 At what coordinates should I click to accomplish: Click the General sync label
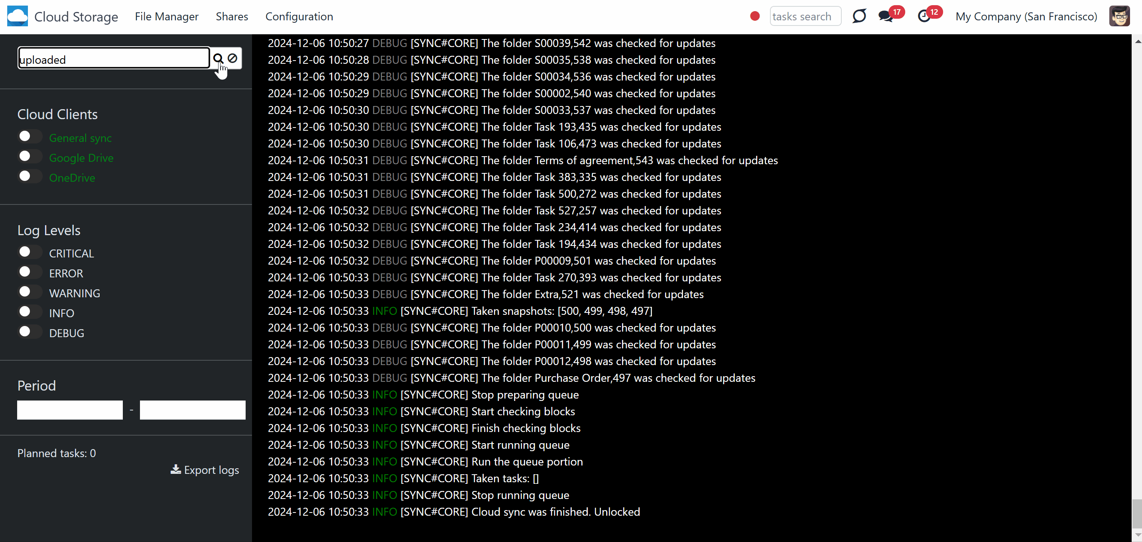[x=80, y=138]
